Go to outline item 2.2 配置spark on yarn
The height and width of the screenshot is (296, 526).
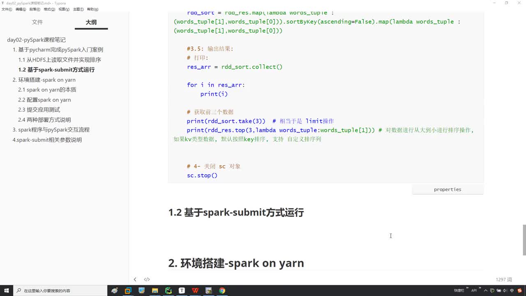(x=44, y=100)
